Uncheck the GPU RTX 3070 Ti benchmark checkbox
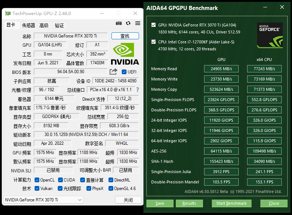This screenshot has width=292, height=215. point(153,25)
